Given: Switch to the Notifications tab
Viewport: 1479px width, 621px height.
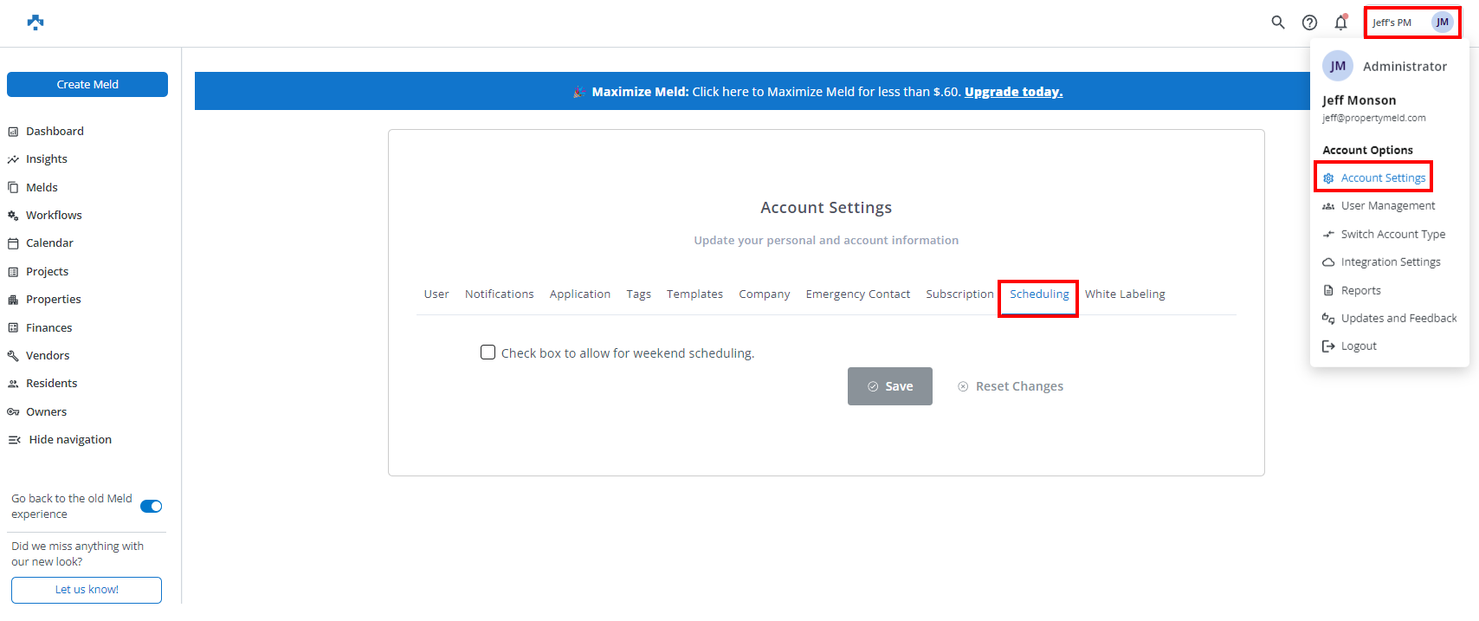Looking at the screenshot, I should click(x=499, y=294).
